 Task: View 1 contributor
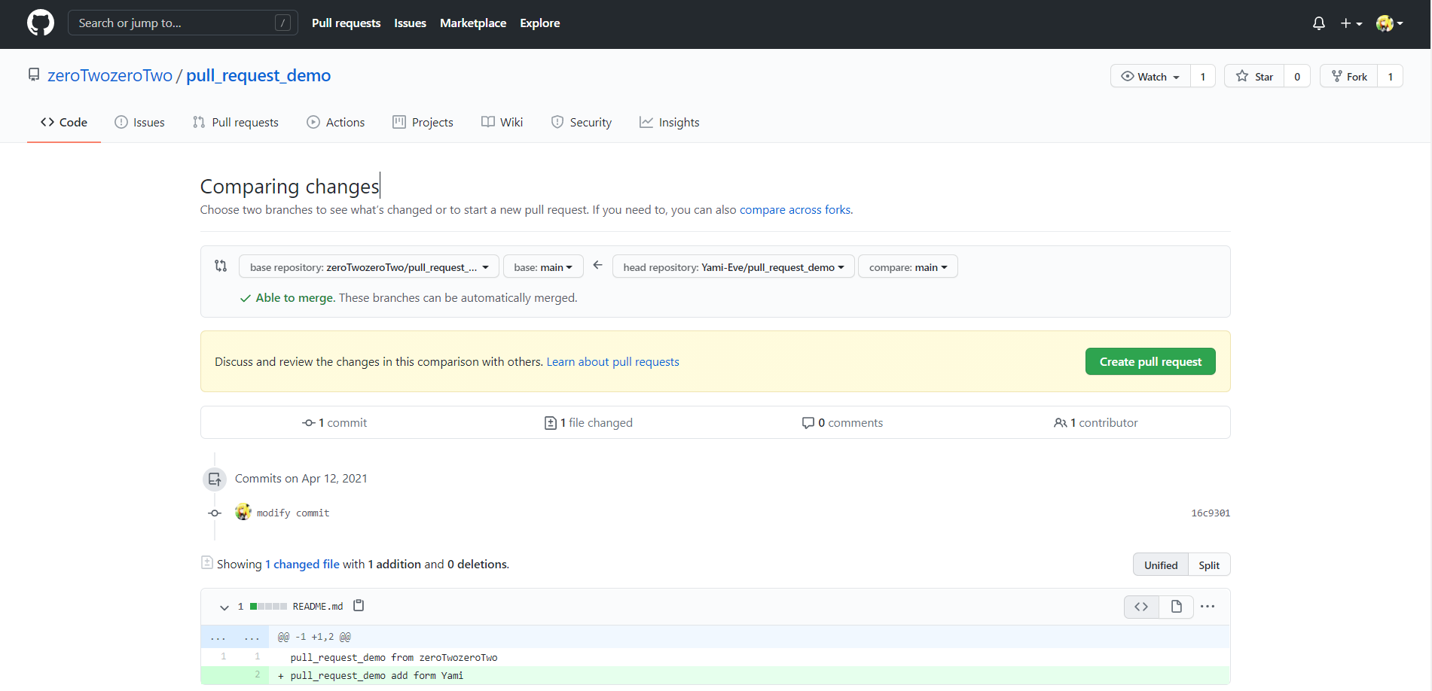(1096, 422)
